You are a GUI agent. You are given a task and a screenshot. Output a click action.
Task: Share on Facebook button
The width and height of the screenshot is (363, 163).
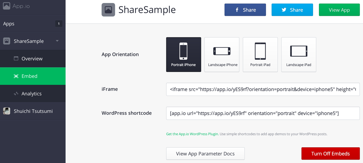click(245, 10)
